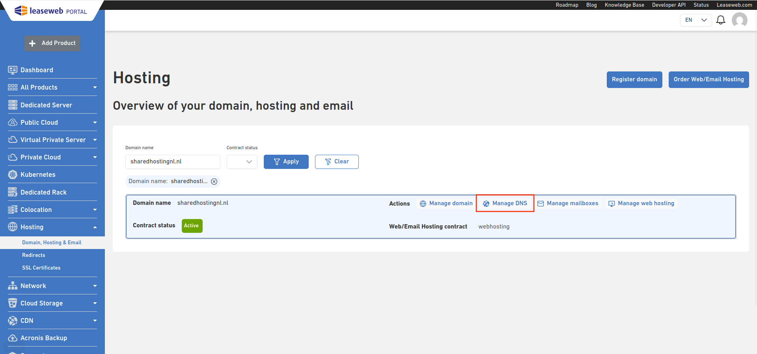
Task: Open the Blog top link
Action: 591,5
